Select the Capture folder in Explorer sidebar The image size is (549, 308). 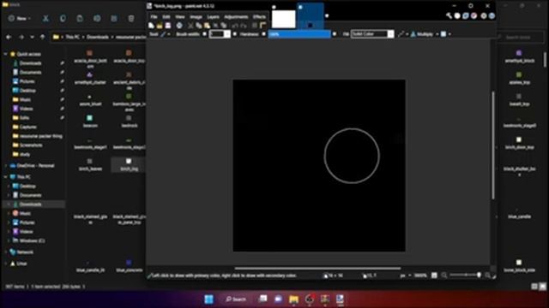click(24, 127)
